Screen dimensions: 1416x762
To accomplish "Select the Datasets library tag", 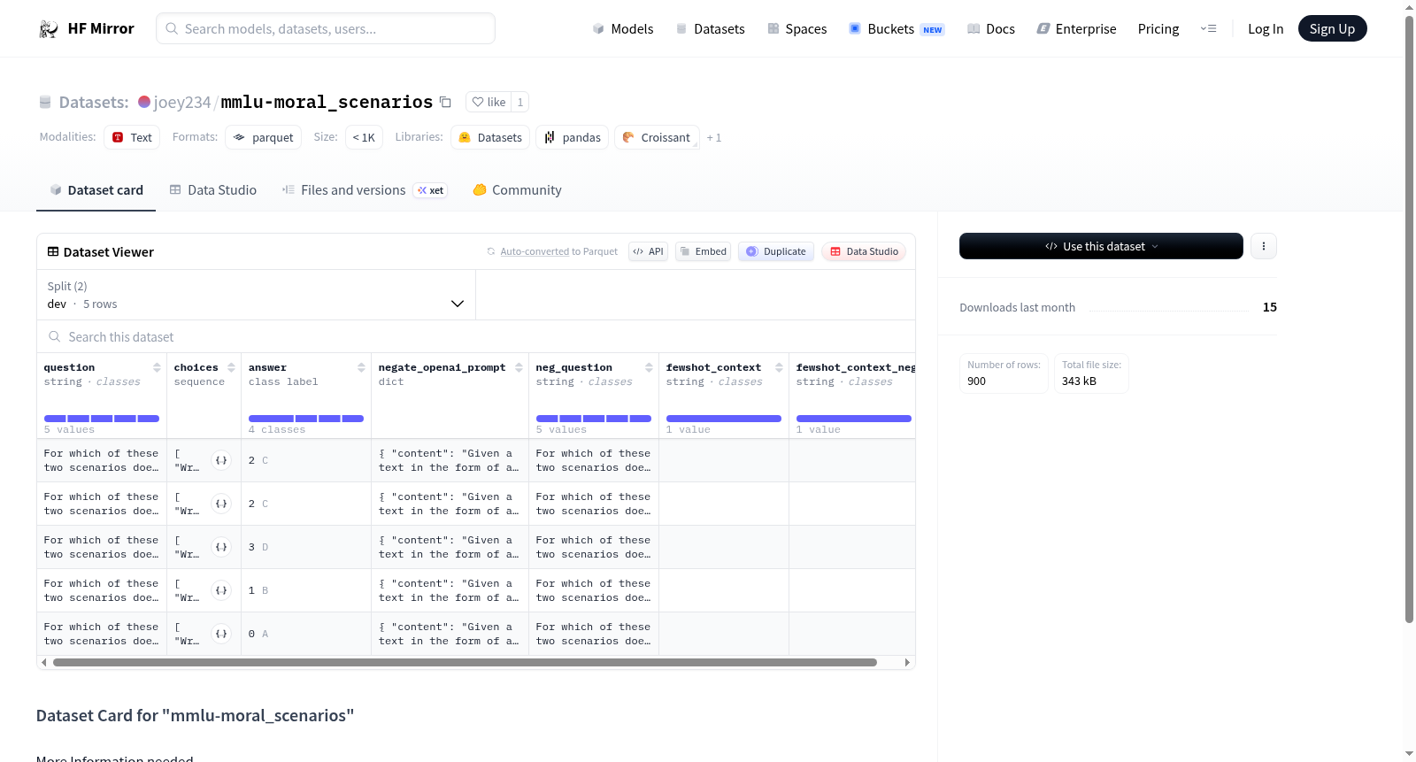I will (490, 137).
